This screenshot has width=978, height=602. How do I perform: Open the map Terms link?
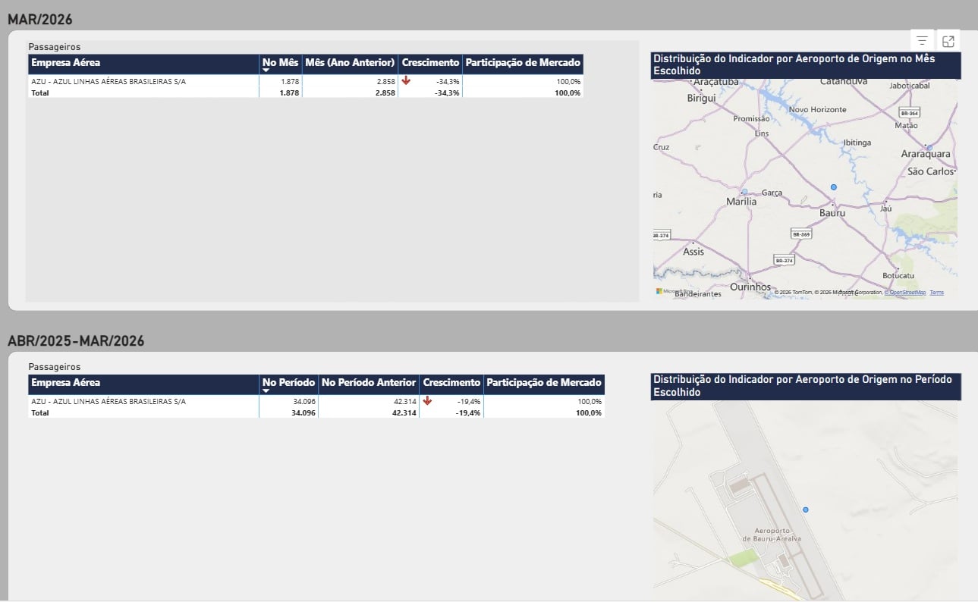(937, 293)
